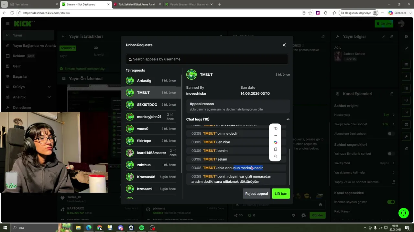Viewport: 414px width, 232px height.
Task: Pop out Kanal Eylemleri panel
Action: [x=392, y=94]
